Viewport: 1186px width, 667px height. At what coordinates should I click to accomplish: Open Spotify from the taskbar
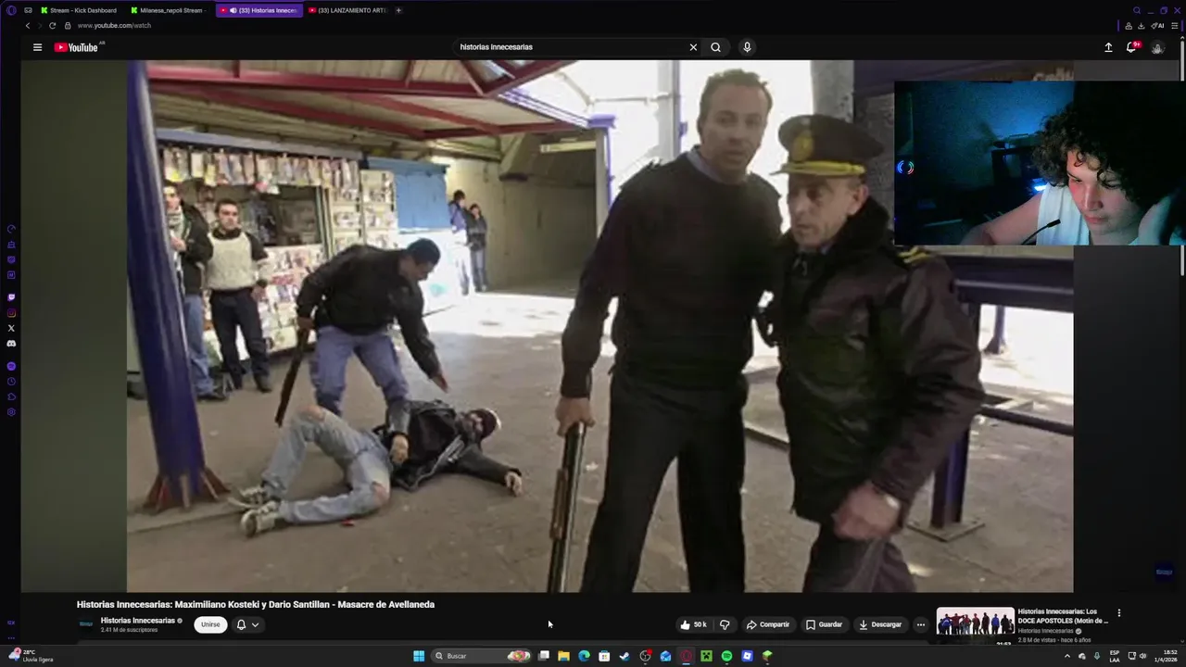click(x=726, y=656)
